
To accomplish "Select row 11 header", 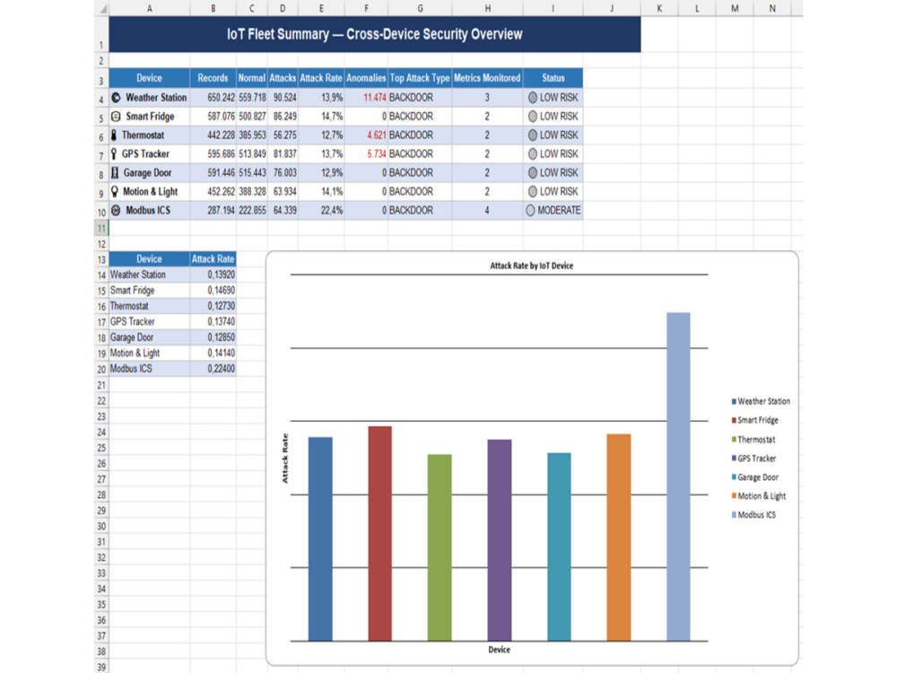I will coord(101,228).
